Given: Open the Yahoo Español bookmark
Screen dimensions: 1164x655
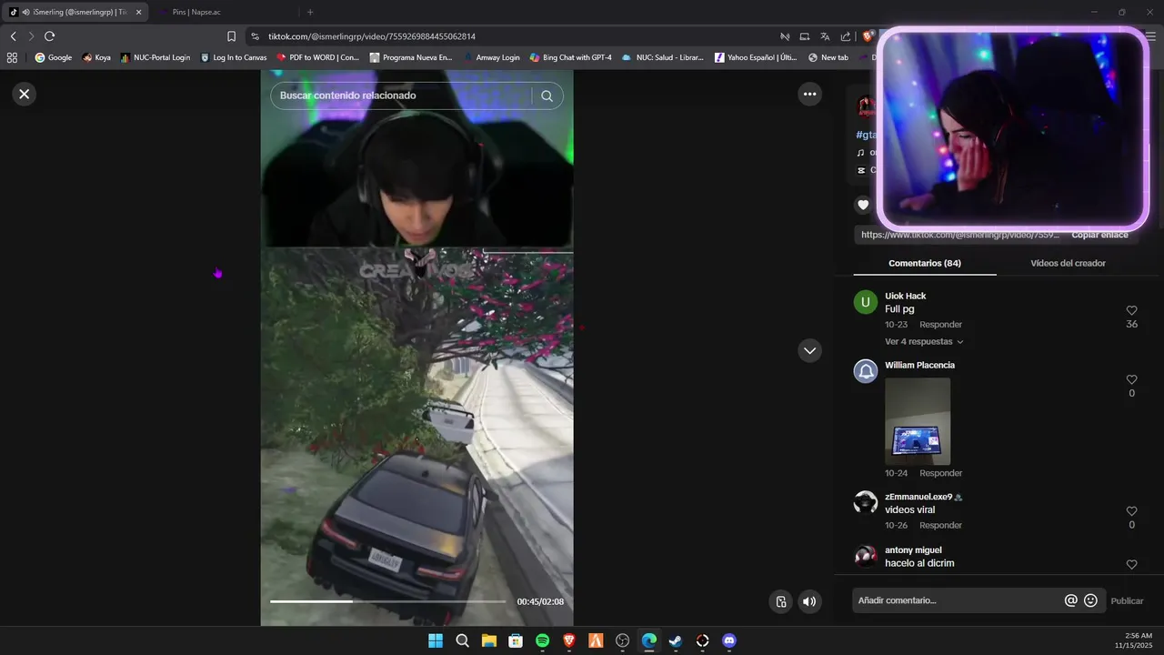Looking at the screenshot, I should click(755, 57).
